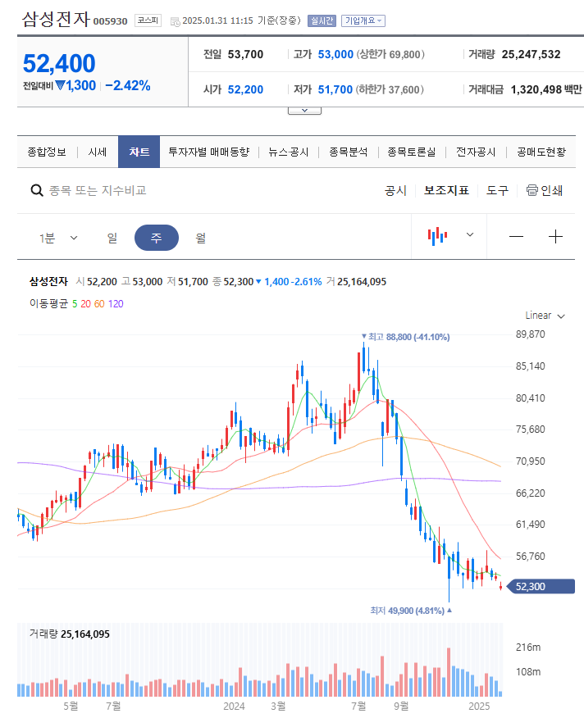
Task: Open the 종목토론실 tab
Action: point(412,152)
